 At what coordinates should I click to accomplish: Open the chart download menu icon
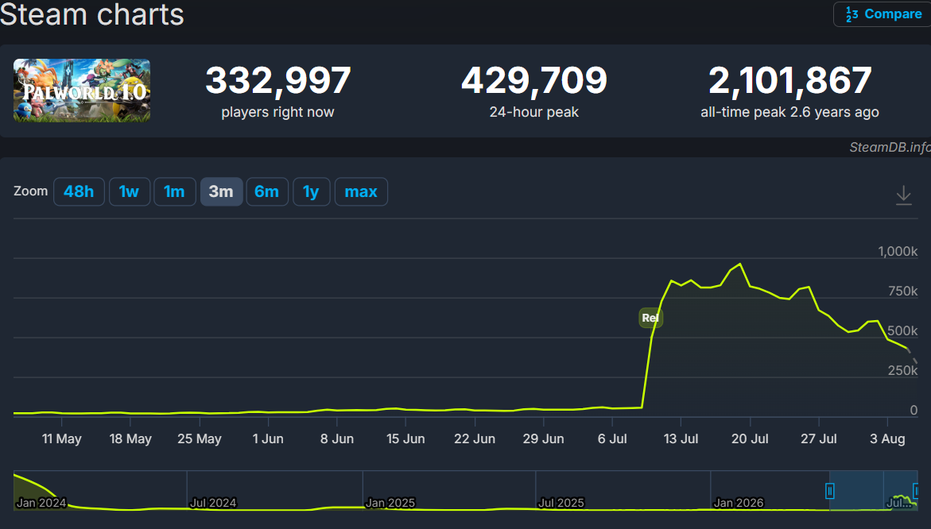903,195
